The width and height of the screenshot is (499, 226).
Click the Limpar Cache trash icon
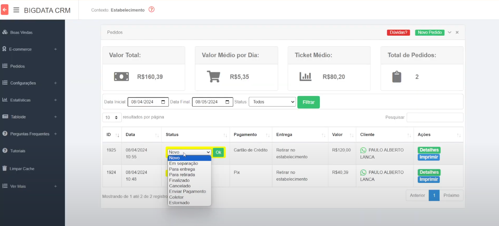[5, 168]
